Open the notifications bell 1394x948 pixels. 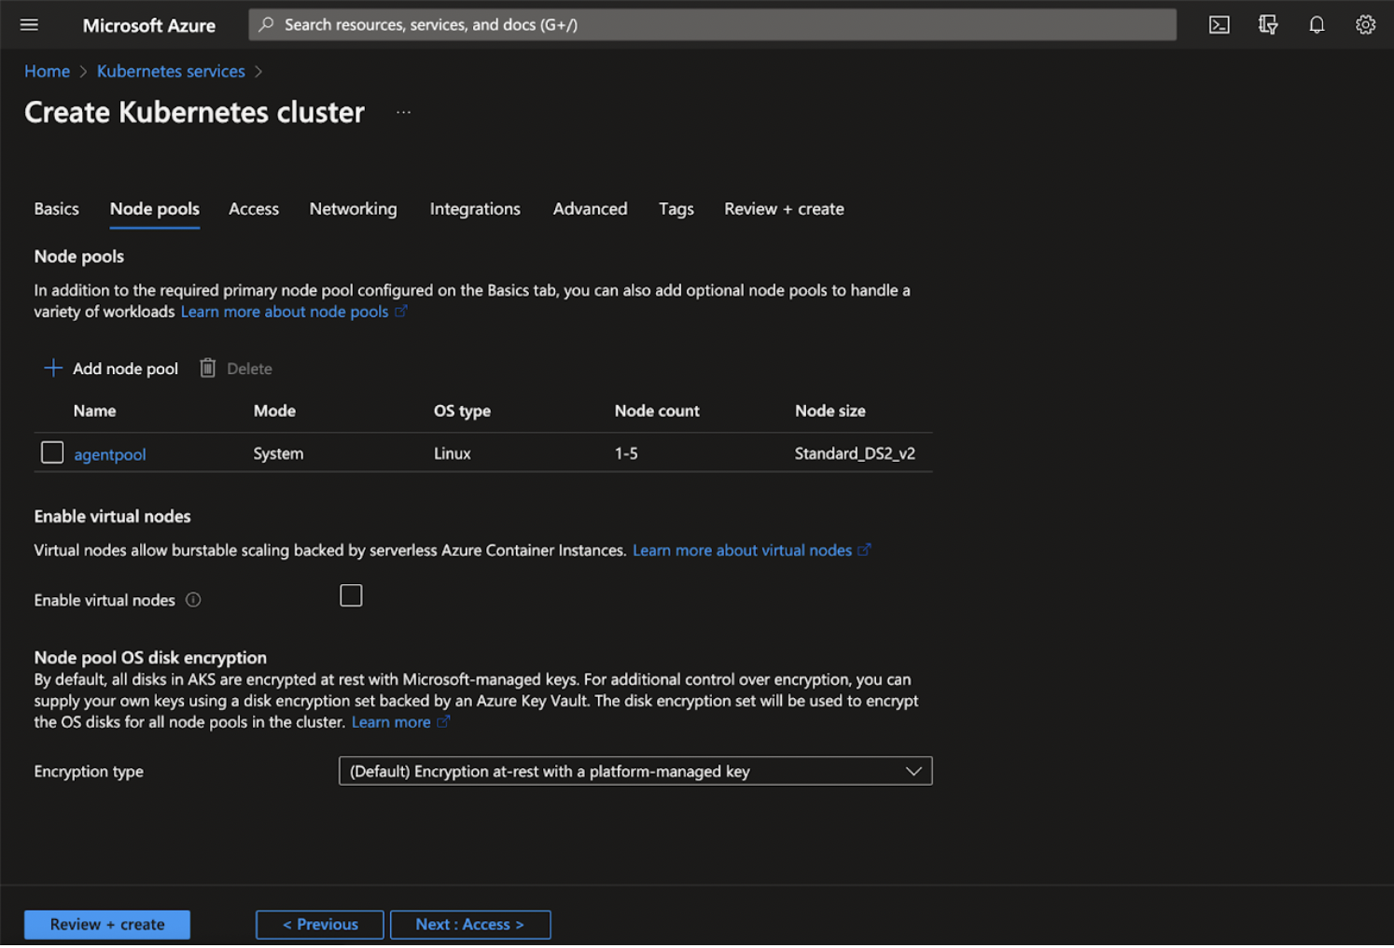pyautogui.click(x=1317, y=25)
